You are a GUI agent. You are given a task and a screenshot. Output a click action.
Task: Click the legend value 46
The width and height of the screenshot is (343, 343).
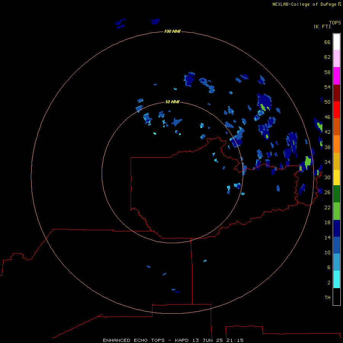pyautogui.click(x=327, y=117)
